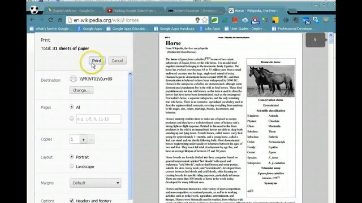Select the custom page range radio button
Viewport: 362px width, 203px height.
72,118
